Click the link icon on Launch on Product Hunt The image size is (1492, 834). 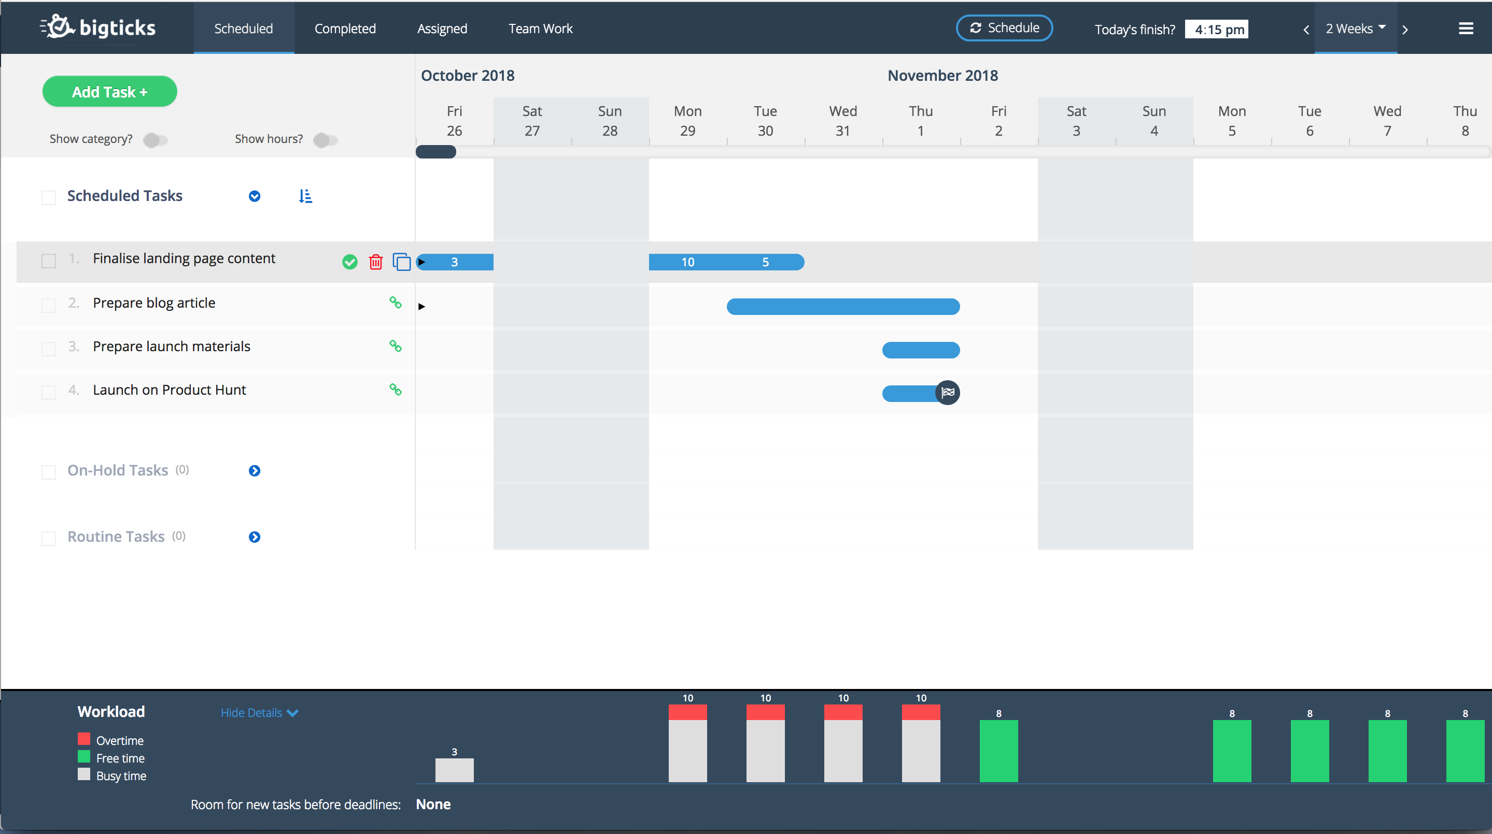(396, 390)
